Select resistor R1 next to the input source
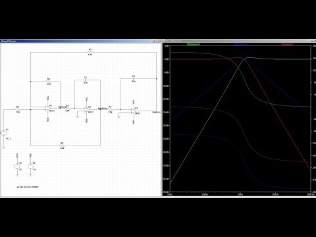 (x=18, y=109)
